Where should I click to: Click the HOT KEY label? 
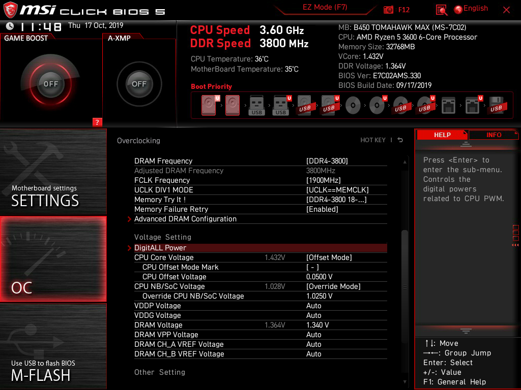click(373, 140)
